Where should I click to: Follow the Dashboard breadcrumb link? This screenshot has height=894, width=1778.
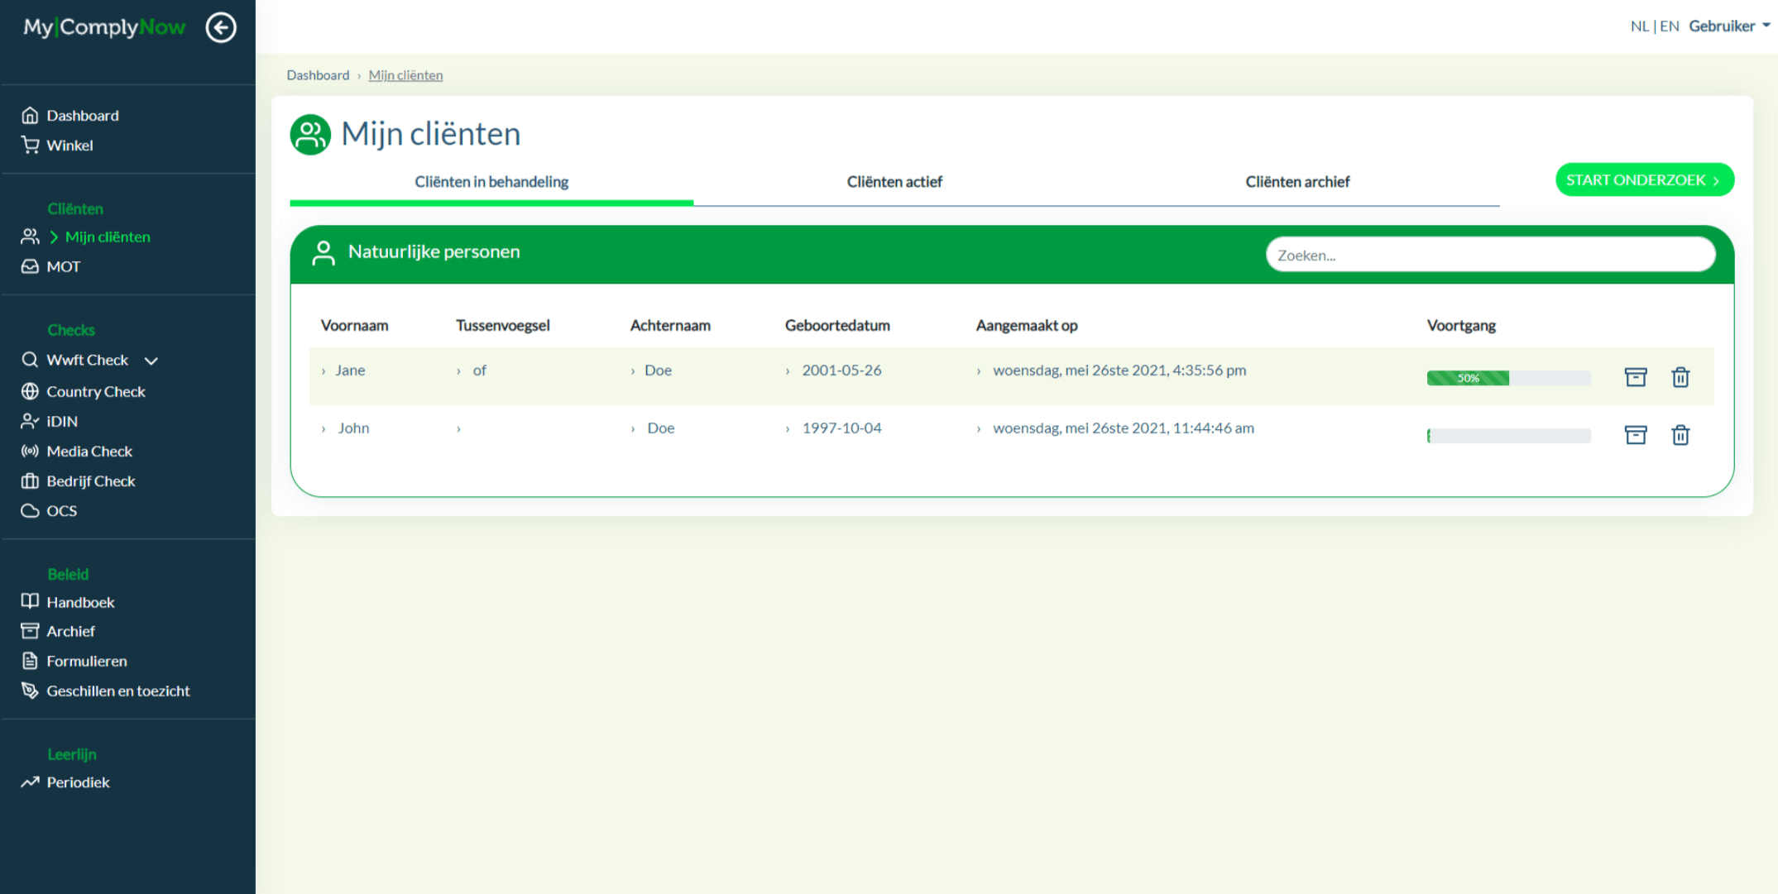[x=318, y=75]
